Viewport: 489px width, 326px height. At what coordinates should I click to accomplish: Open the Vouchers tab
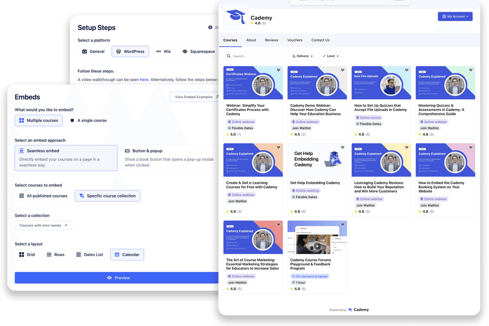pos(295,40)
